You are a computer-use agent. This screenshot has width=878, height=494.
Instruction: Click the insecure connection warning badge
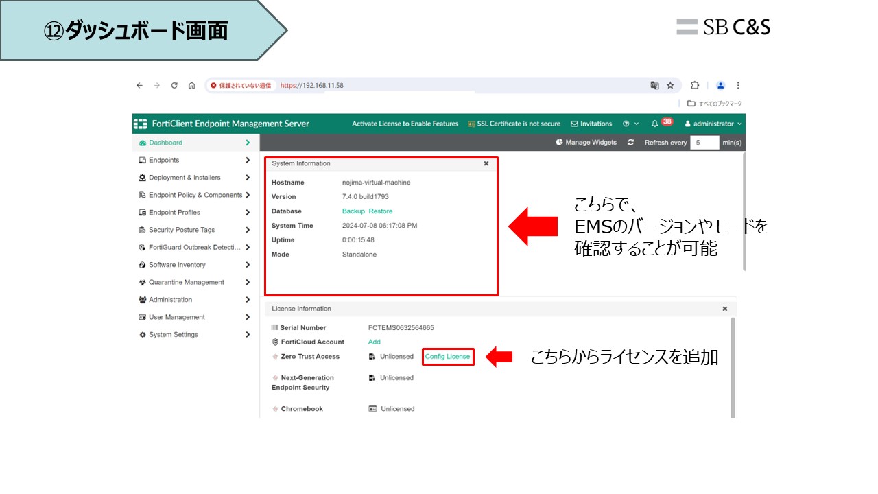pyautogui.click(x=241, y=86)
